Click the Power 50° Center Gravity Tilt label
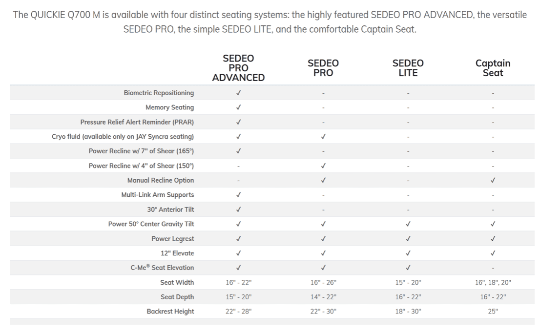 151,224
